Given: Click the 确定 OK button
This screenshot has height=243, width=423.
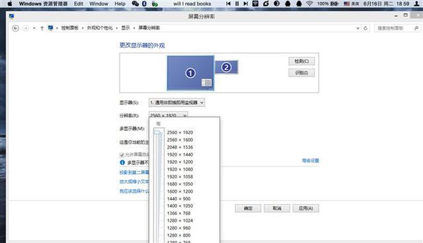Looking at the screenshot, I should (x=248, y=208).
